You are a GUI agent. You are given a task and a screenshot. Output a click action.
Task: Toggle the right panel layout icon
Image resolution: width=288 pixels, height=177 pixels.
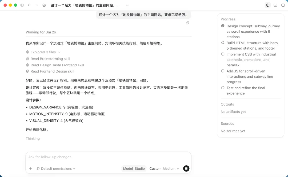pos(283,5)
